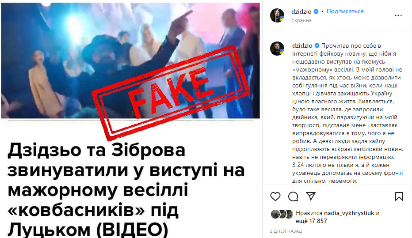Image resolution: width=412 pixels, height=238 pixels.
Task: Click verified badge next to header username
Action: tap(316, 11)
